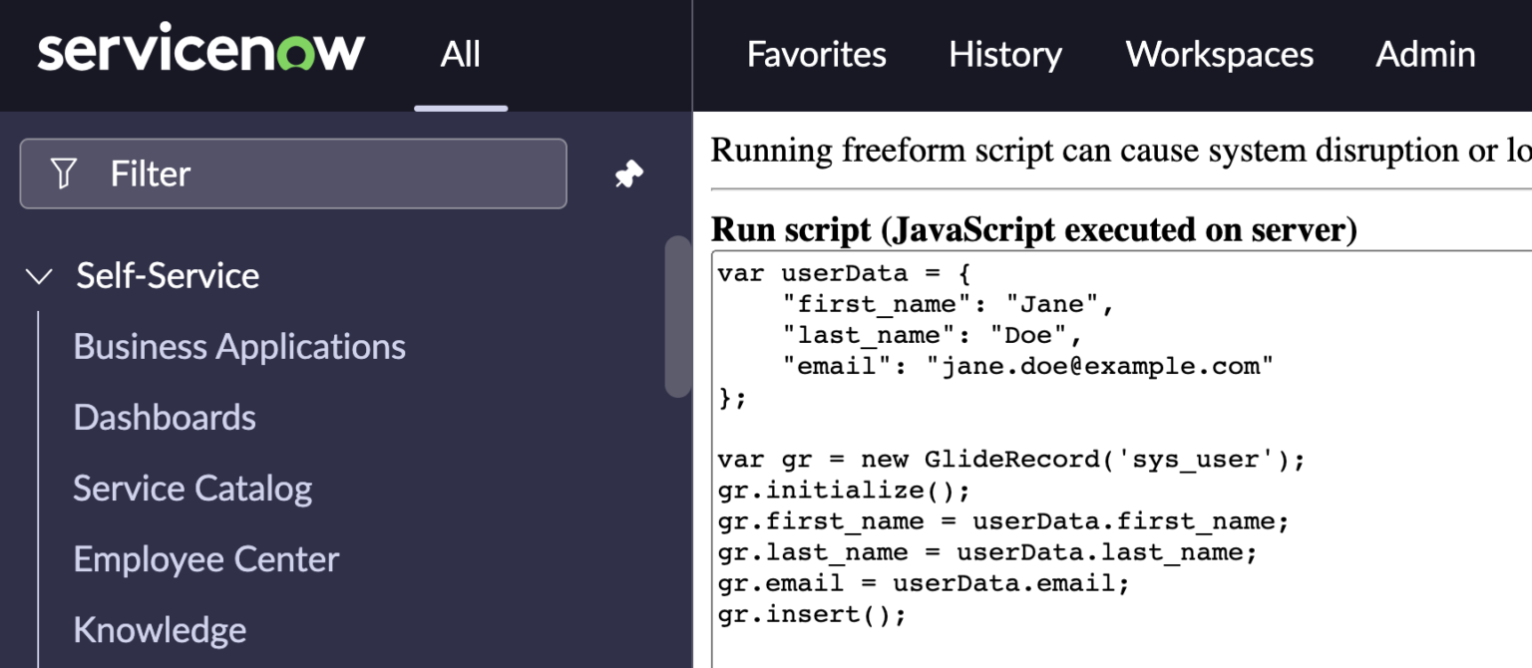This screenshot has height=668, width=1532.
Task: Open the History menu
Action: 1004,55
